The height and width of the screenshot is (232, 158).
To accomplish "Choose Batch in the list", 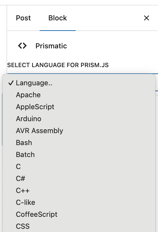I will (x=79, y=155).
